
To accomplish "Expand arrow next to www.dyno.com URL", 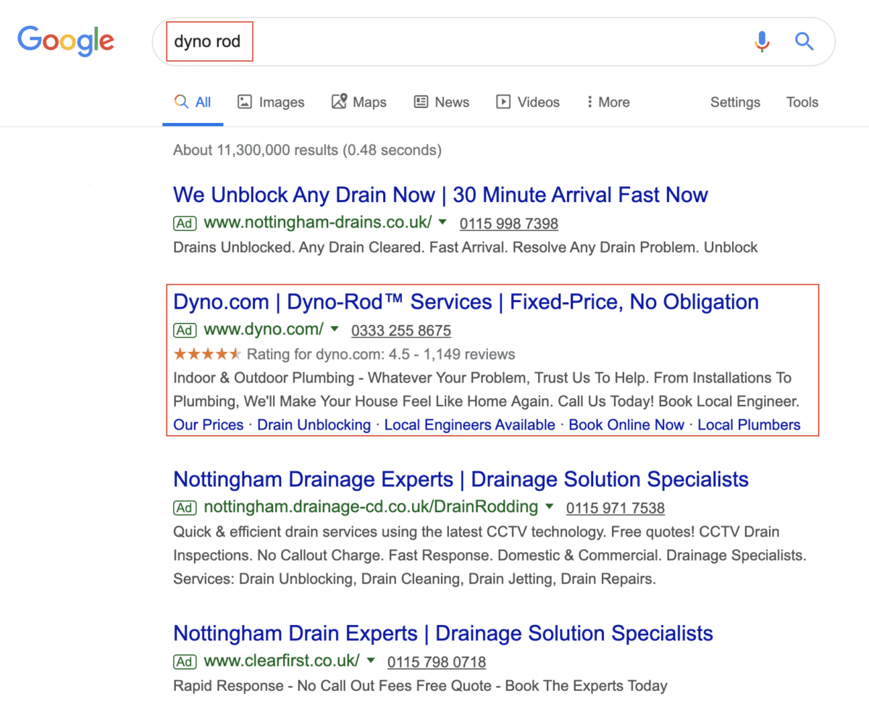I will click(335, 330).
